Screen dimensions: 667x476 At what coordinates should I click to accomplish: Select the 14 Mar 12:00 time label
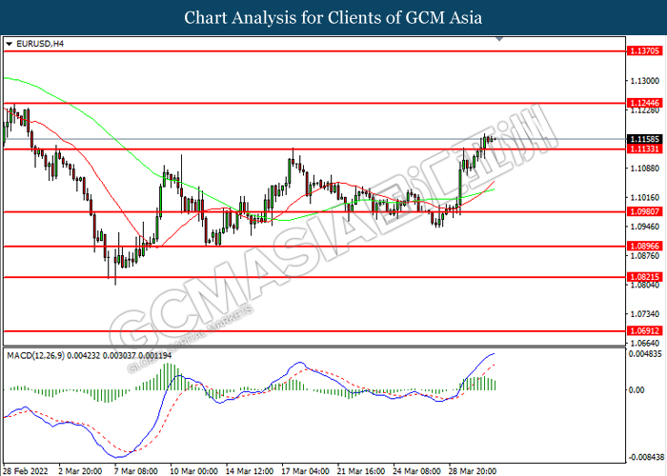pyautogui.click(x=250, y=471)
